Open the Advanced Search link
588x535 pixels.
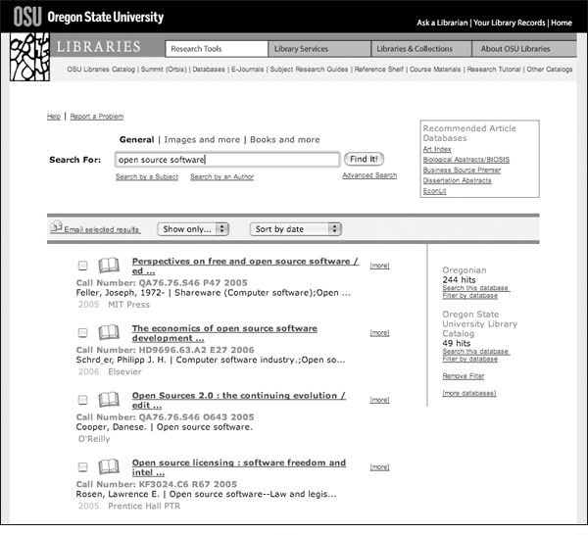tap(369, 175)
